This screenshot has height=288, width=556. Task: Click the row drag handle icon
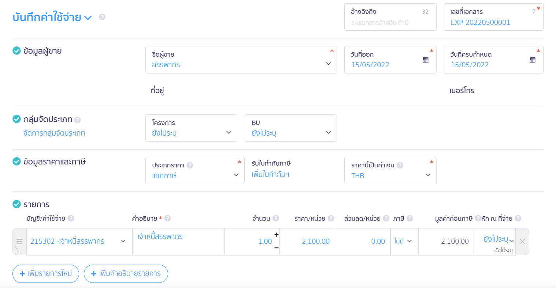[x=19, y=242]
